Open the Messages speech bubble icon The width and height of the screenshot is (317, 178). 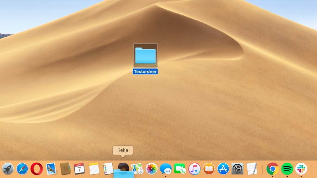click(x=166, y=169)
